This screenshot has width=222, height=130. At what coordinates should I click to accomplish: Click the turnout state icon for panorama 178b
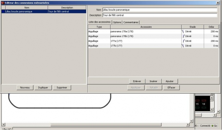[x=184, y=36]
